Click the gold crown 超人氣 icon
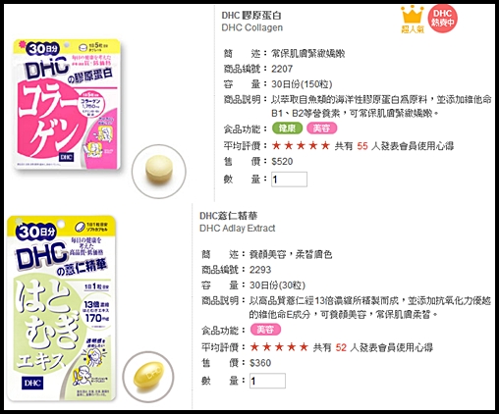The image size is (499, 414). [x=413, y=20]
